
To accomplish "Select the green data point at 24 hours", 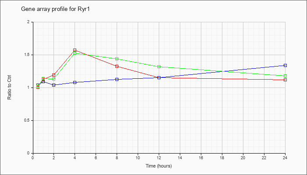I will point(285,76).
